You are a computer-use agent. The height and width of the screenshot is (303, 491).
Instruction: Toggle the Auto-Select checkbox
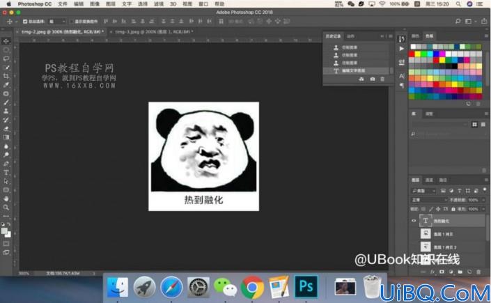[25, 22]
